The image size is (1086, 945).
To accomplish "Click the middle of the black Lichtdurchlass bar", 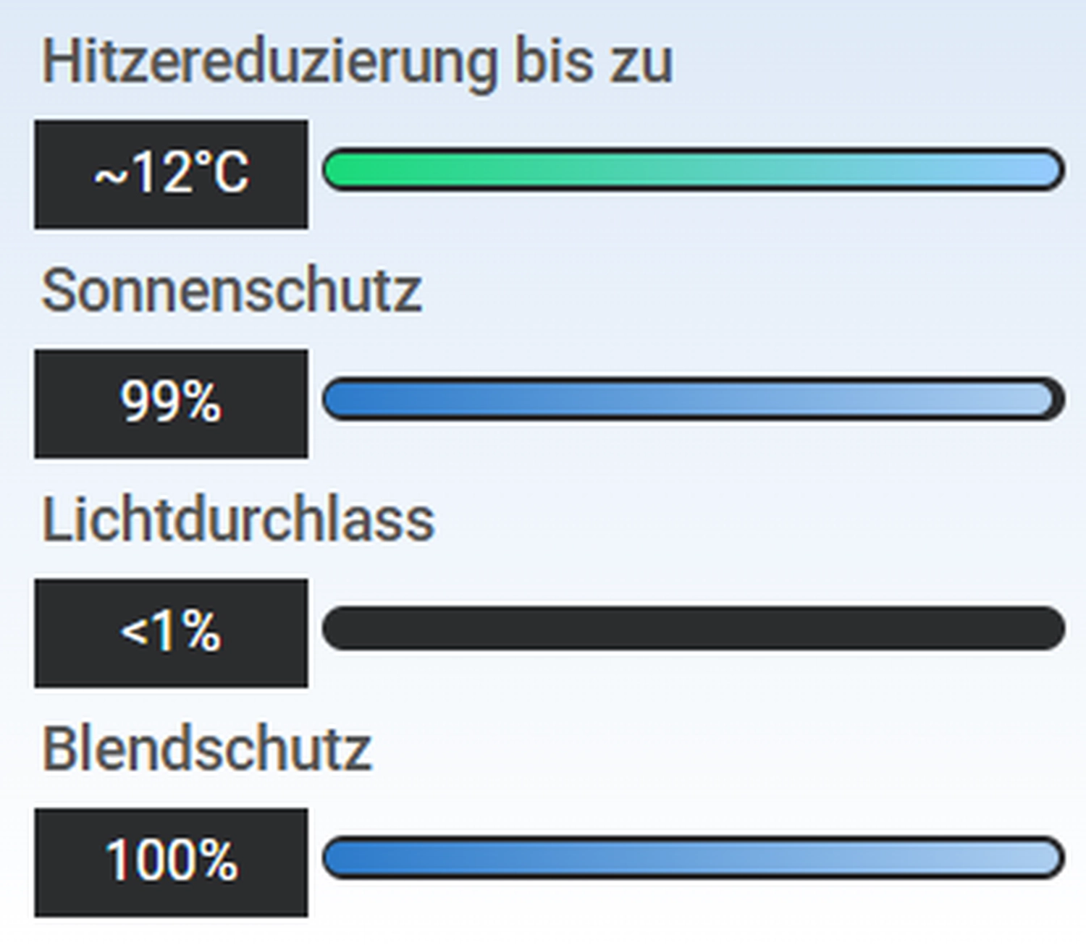I will coord(694,628).
